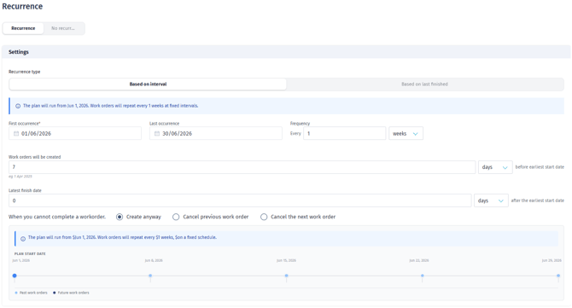Click the Last occurrence date field
The width and height of the screenshot is (572, 308).
point(216,133)
